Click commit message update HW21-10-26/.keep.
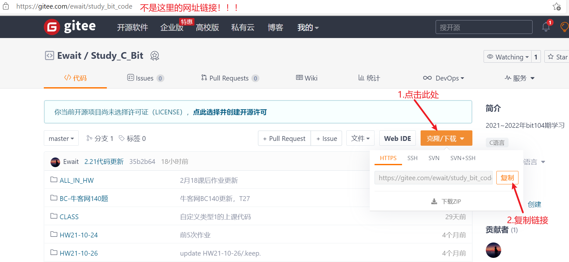569x262 pixels. (220, 253)
